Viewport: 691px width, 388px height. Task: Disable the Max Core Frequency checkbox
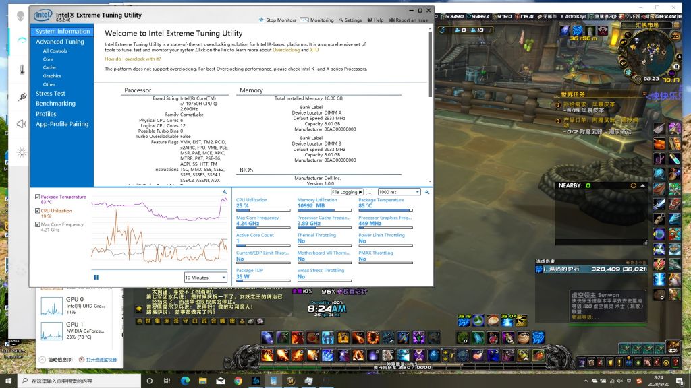[37, 224]
